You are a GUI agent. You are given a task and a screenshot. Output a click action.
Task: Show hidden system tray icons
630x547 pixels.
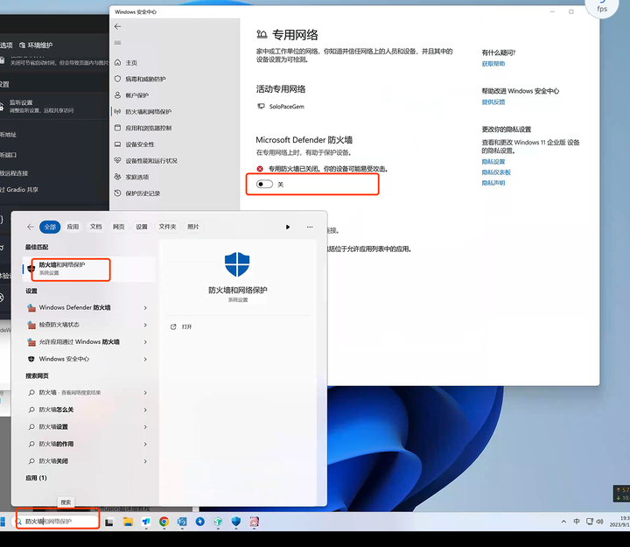click(x=563, y=522)
